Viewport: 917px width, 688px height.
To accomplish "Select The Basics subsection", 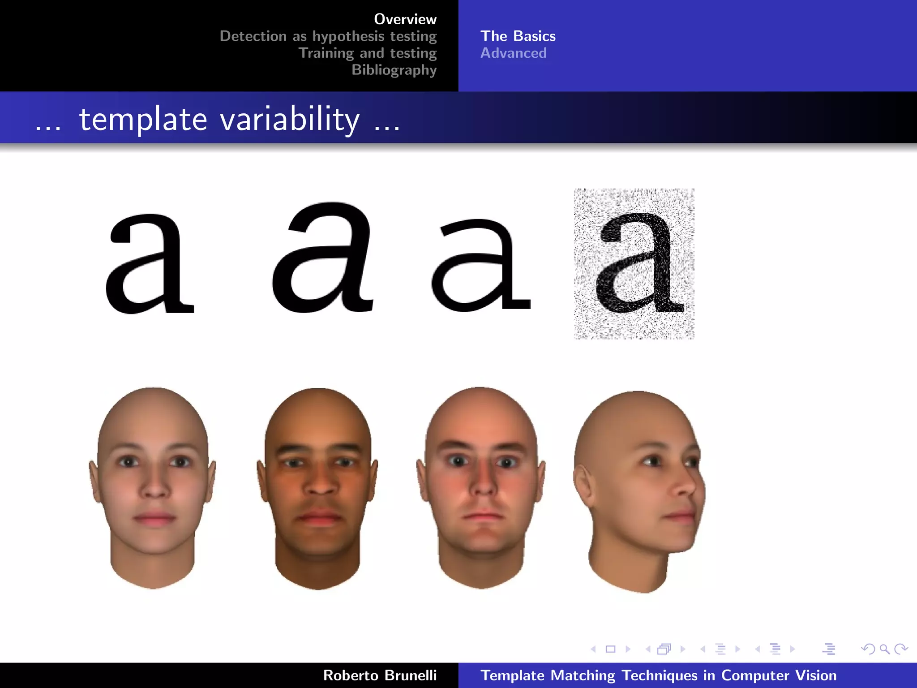I will (518, 36).
